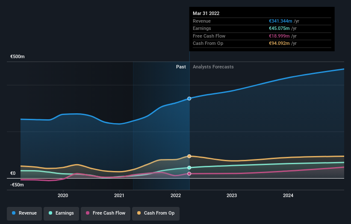Click the €500m y-axis label
The image size is (351, 224).
(x=18, y=56)
